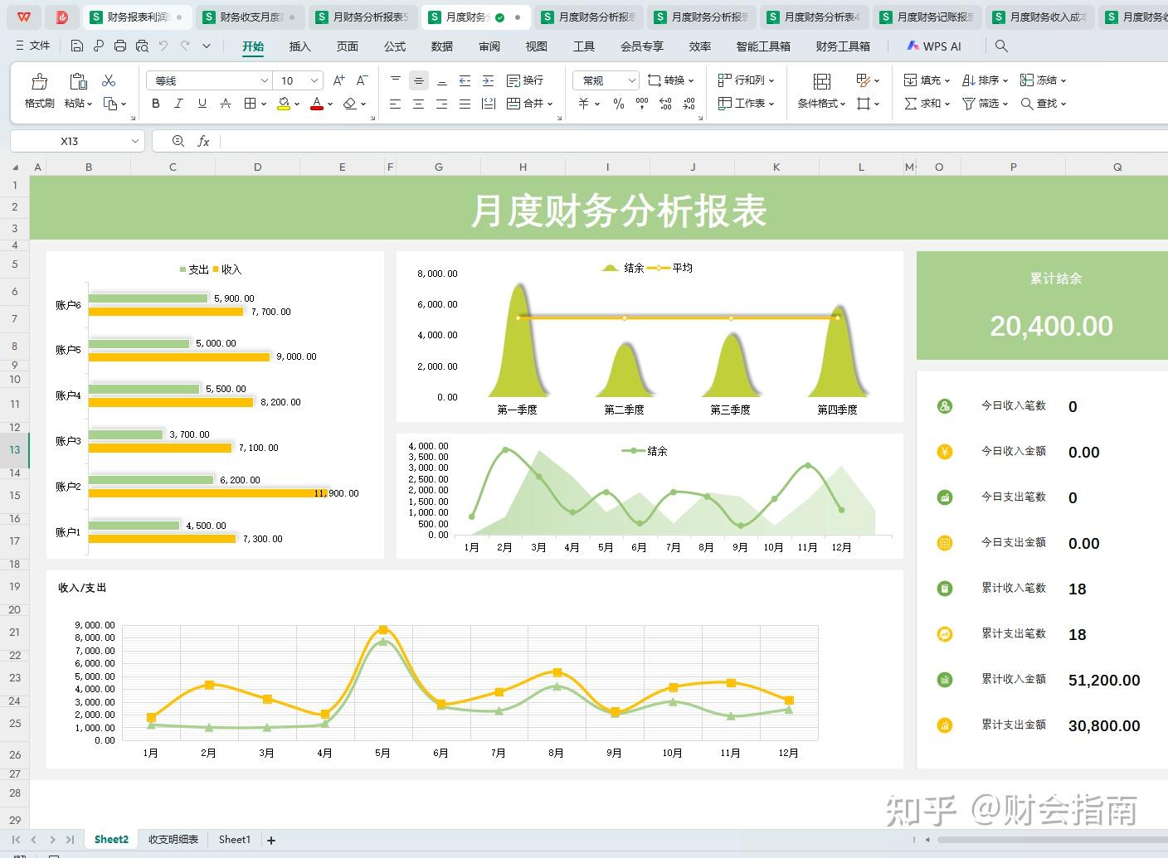Click the Percent style icon

tap(619, 104)
